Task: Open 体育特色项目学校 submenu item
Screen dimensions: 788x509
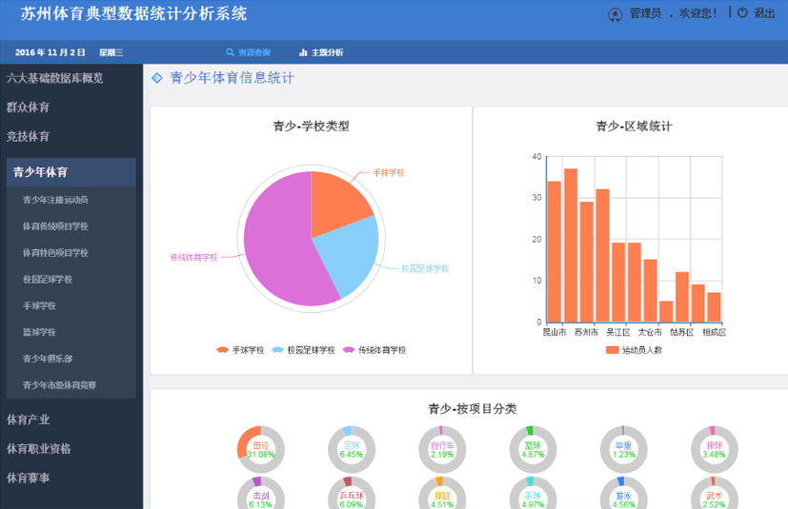Action: (55, 253)
